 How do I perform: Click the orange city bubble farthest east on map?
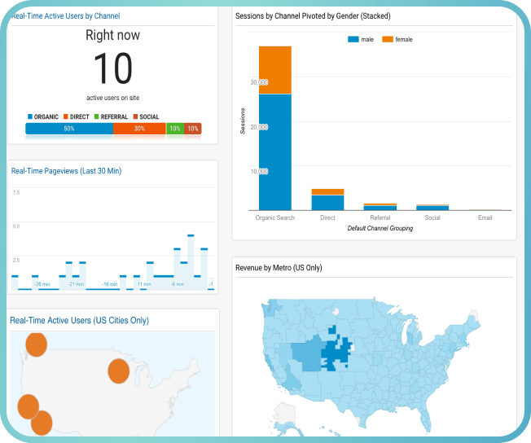pyautogui.click(x=119, y=371)
